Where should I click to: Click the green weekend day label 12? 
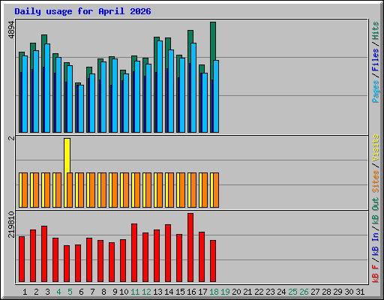click(x=146, y=292)
